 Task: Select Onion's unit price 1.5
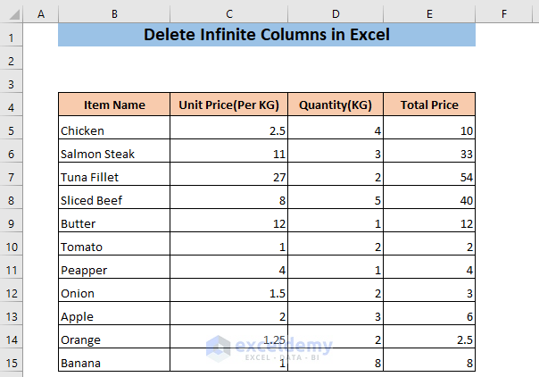tap(229, 293)
